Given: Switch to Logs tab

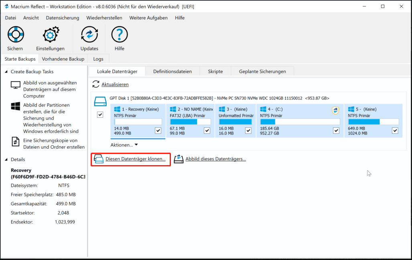Looking at the screenshot, I should click(98, 59).
